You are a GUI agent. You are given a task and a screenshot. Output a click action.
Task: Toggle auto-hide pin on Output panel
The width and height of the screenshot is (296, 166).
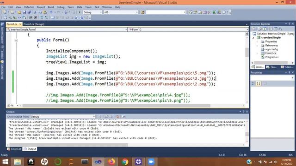click(244, 112)
